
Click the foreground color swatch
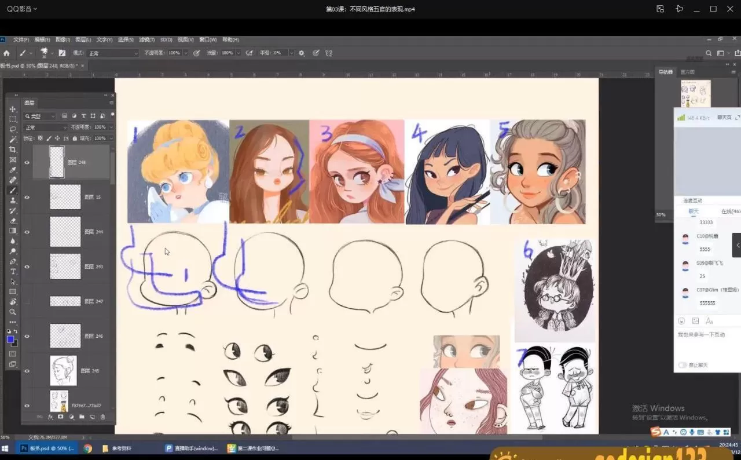10,338
